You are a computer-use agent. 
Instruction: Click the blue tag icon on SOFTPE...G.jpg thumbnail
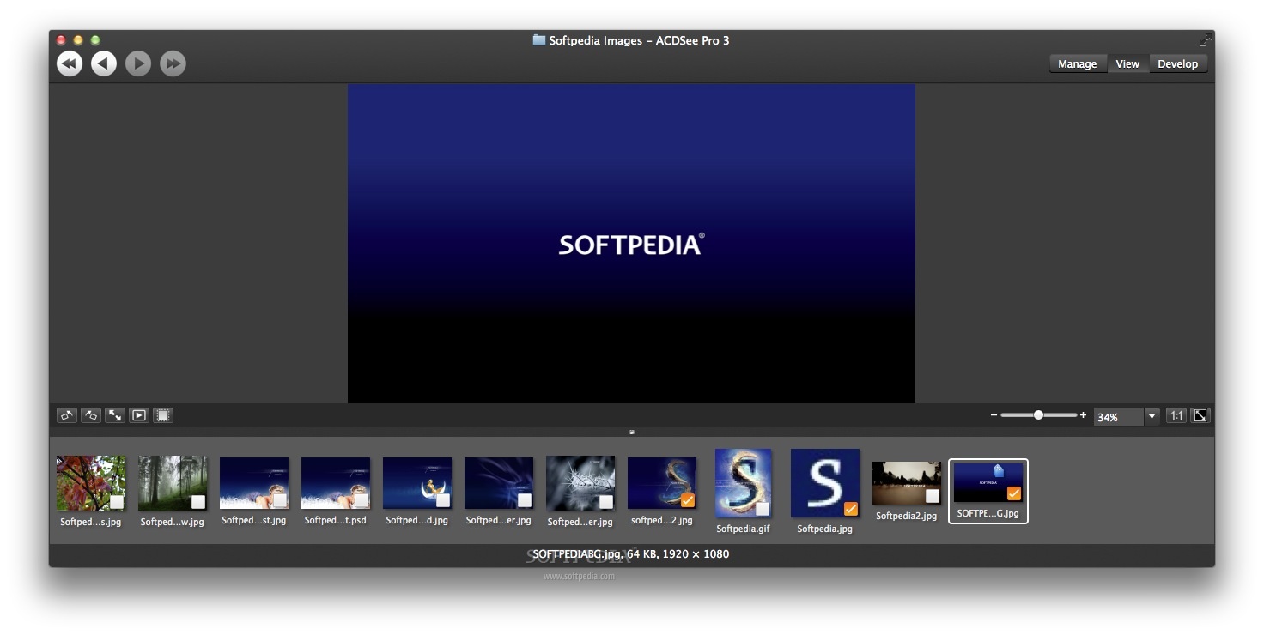coord(998,470)
